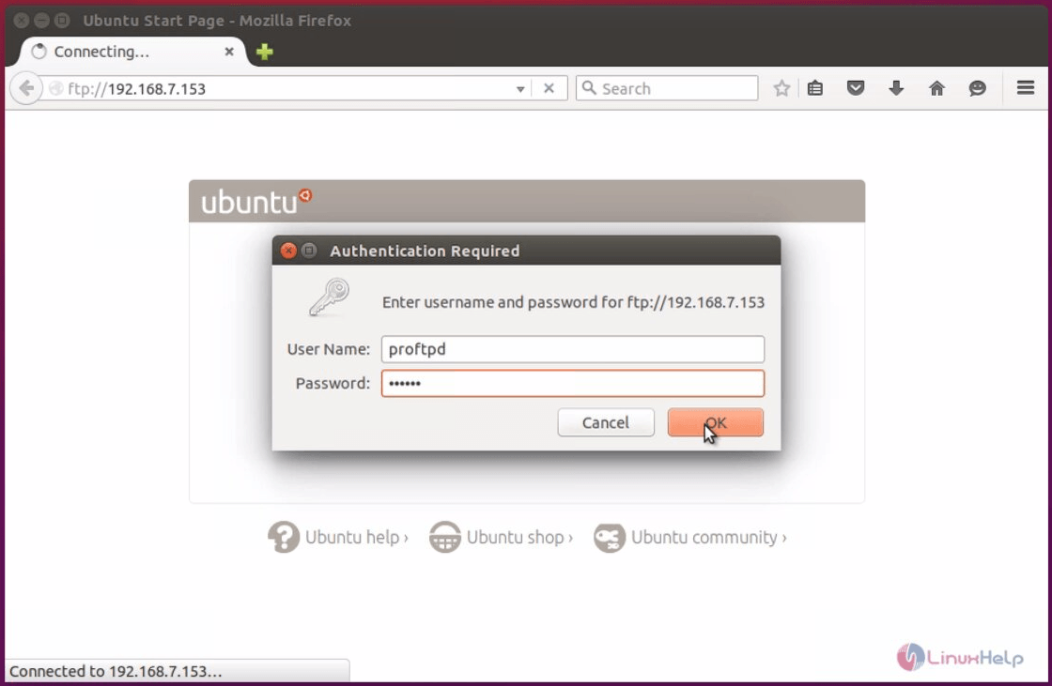1052x686 pixels.
Task: Click the User Name field with proftpd
Action: pos(572,349)
